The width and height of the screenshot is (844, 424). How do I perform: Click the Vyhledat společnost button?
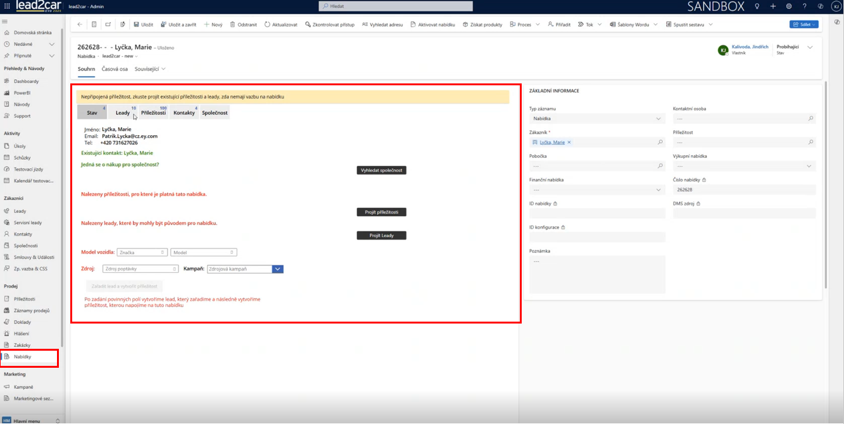tap(381, 171)
